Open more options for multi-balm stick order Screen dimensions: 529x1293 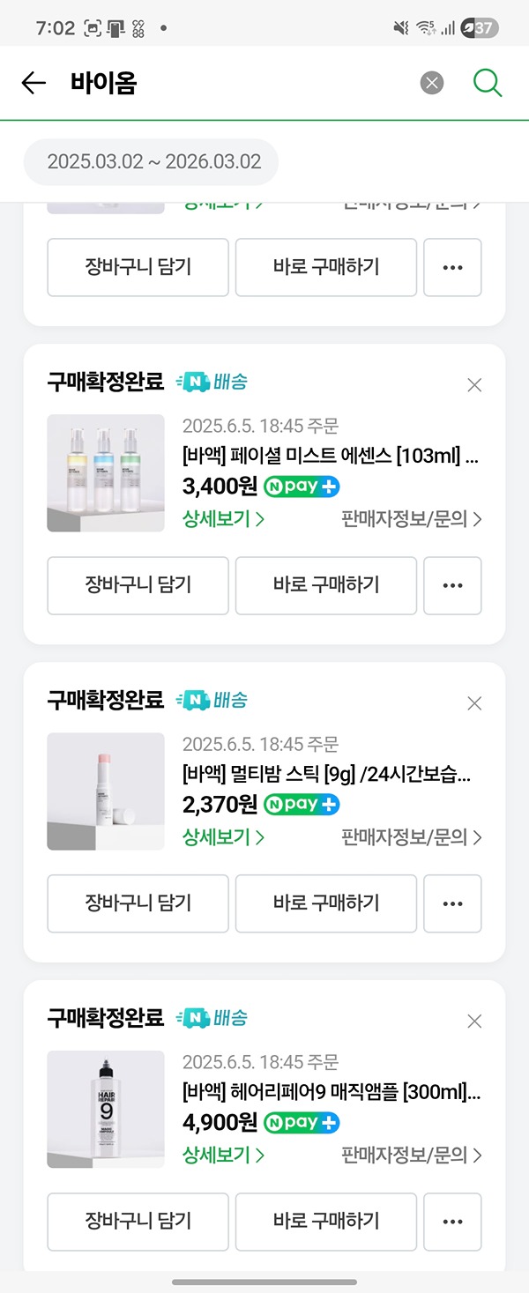coord(452,903)
